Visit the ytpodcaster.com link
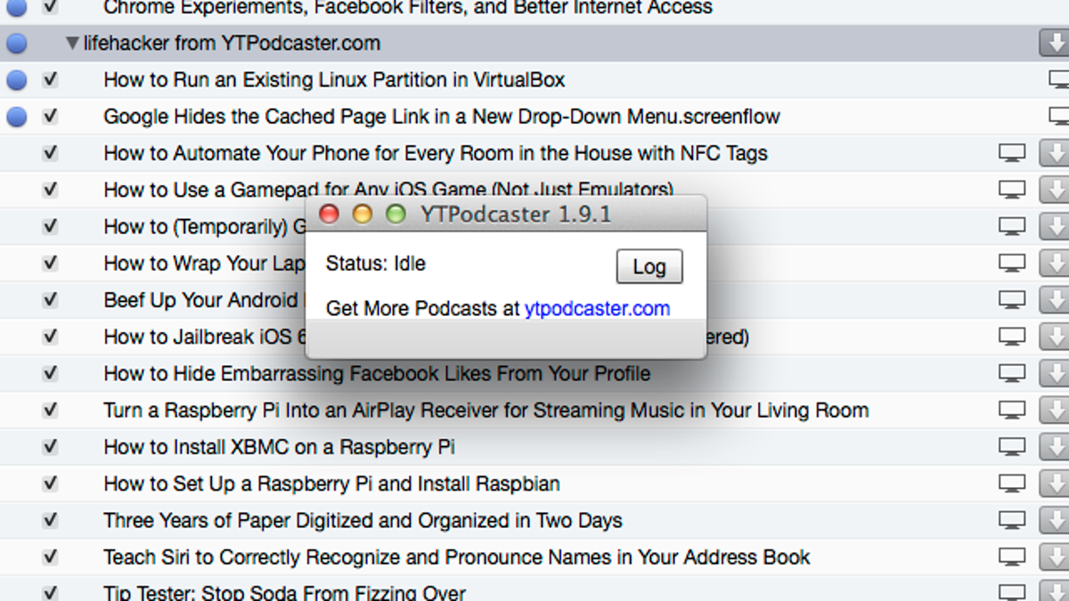The width and height of the screenshot is (1069, 601). click(597, 308)
